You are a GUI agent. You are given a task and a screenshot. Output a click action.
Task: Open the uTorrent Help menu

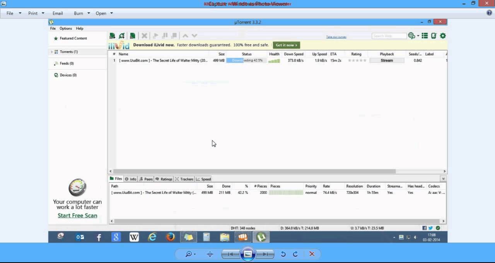[80, 28]
